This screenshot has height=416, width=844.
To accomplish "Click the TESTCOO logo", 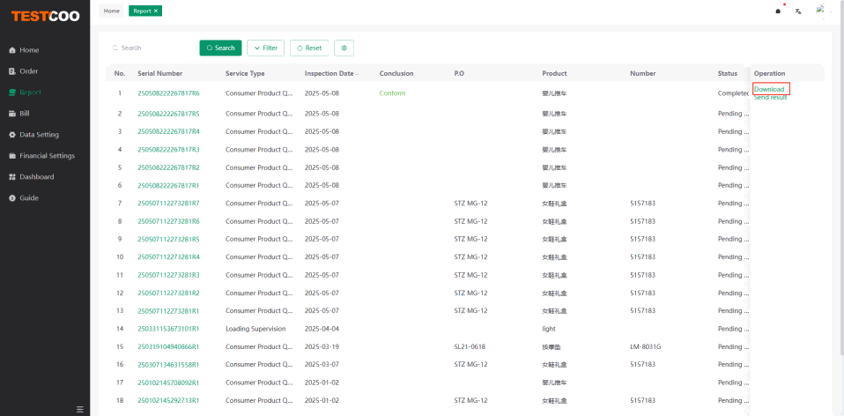I will [45, 16].
